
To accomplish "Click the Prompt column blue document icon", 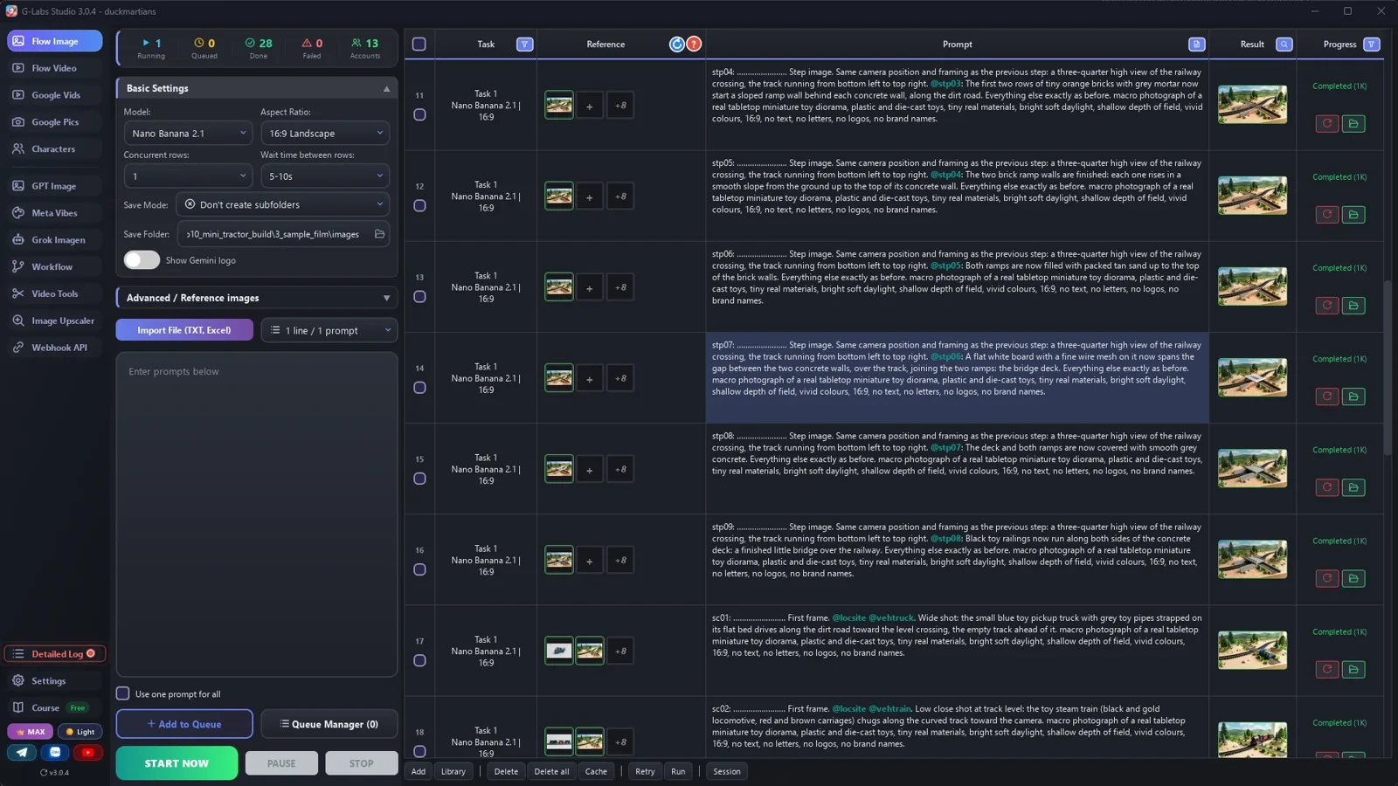I will point(1196,44).
